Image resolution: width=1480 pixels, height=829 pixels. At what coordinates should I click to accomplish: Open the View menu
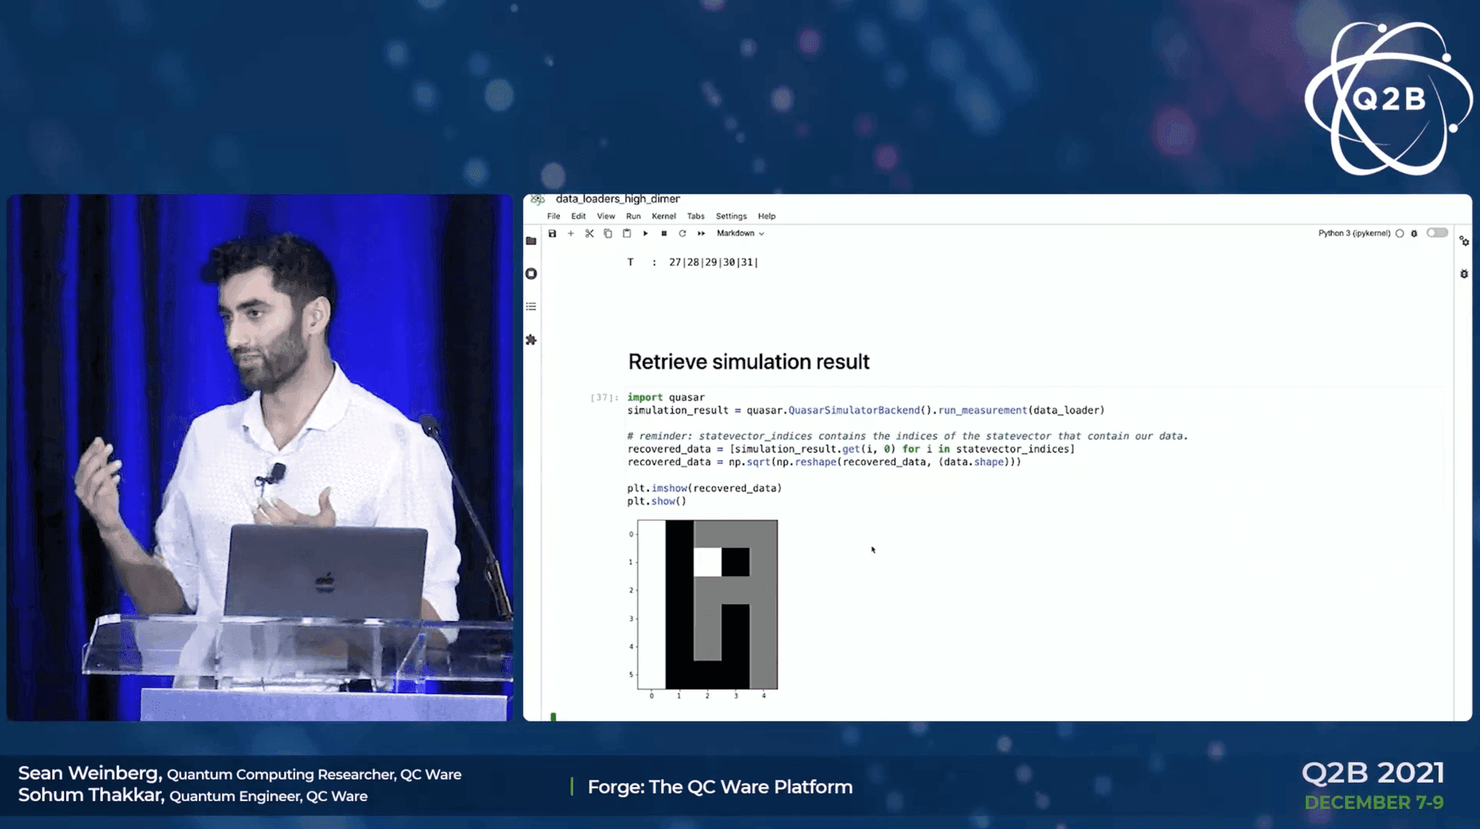(606, 216)
